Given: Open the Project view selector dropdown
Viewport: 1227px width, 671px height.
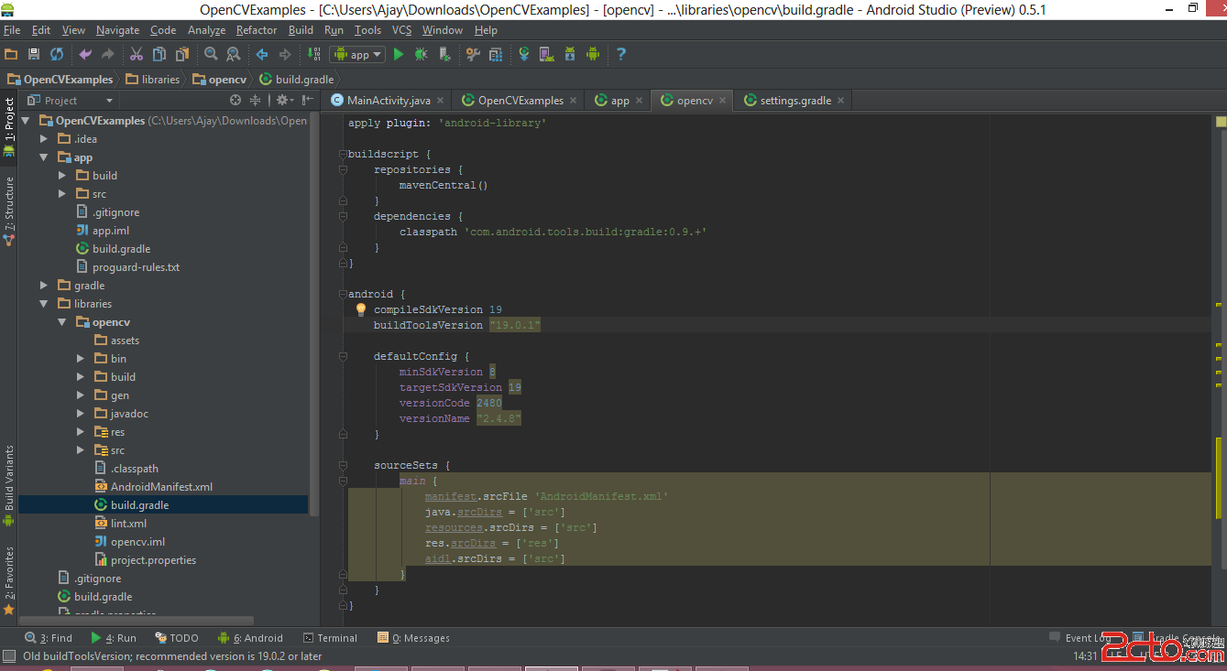Looking at the screenshot, I should click(71, 100).
